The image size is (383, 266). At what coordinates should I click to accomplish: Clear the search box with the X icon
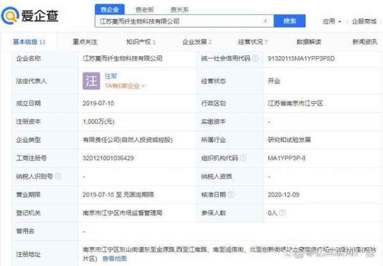coord(266,21)
